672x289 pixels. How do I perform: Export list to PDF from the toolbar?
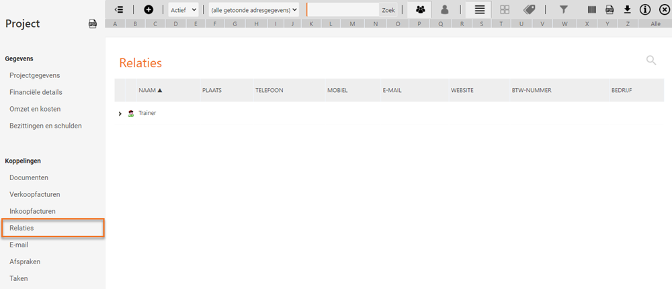(x=609, y=9)
